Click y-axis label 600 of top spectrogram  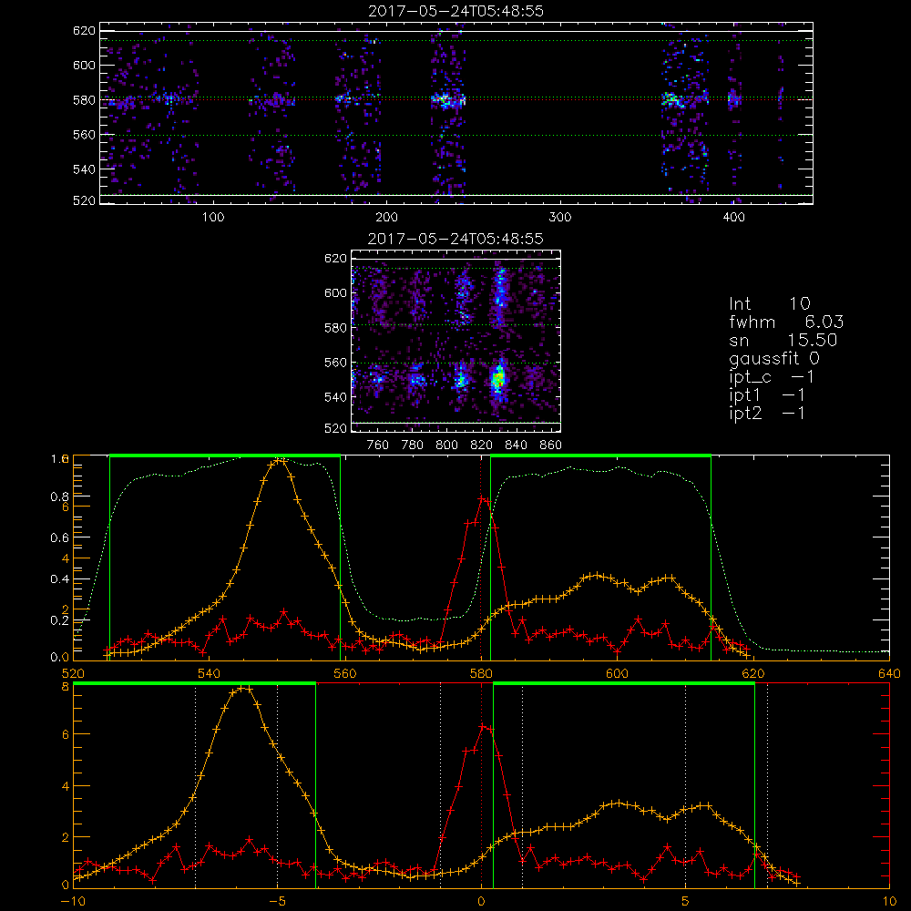pos(84,65)
